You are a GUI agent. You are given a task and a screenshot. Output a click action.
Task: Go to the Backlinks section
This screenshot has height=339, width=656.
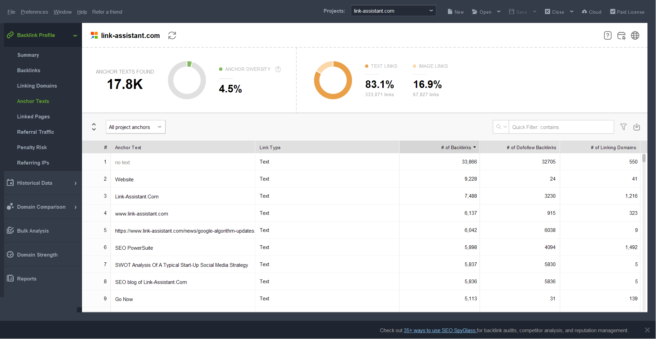coord(29,70)
